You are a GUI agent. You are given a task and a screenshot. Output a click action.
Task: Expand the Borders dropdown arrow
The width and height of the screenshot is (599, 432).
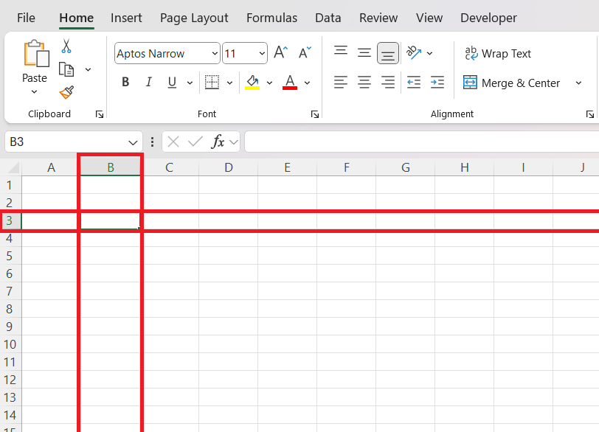[x=229, y=83]
